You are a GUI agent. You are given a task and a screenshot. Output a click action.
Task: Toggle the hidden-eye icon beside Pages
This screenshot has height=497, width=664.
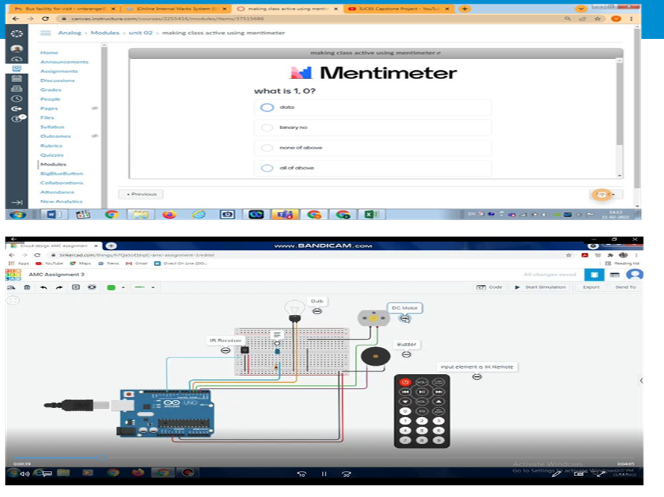click(95, 108)
